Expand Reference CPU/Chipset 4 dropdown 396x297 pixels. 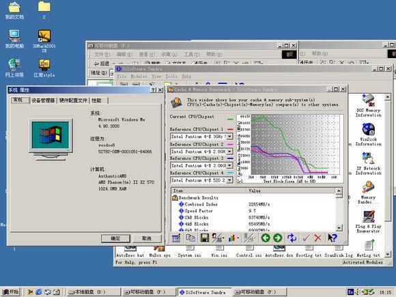point(229,180)
